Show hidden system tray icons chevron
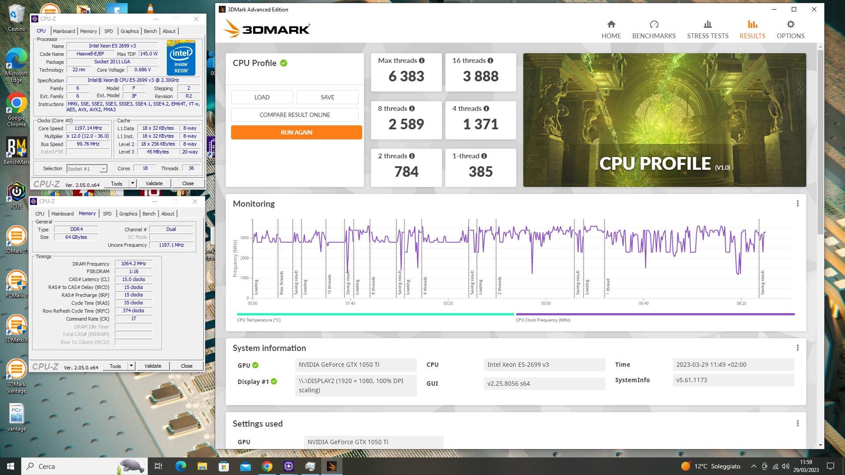Image resolution: width=845 pixels, height=475 pixels. click(753, 466)
